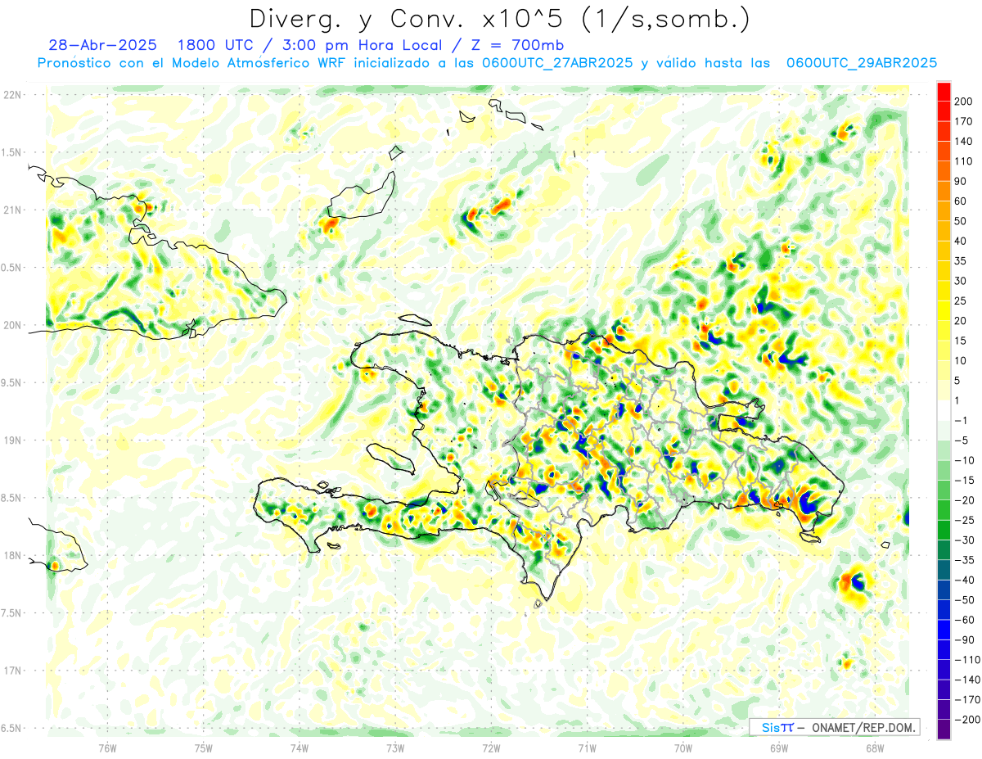Click the "69W" longitude label
The height and width of the screenshot is (759, 982).
pos(779,747)
